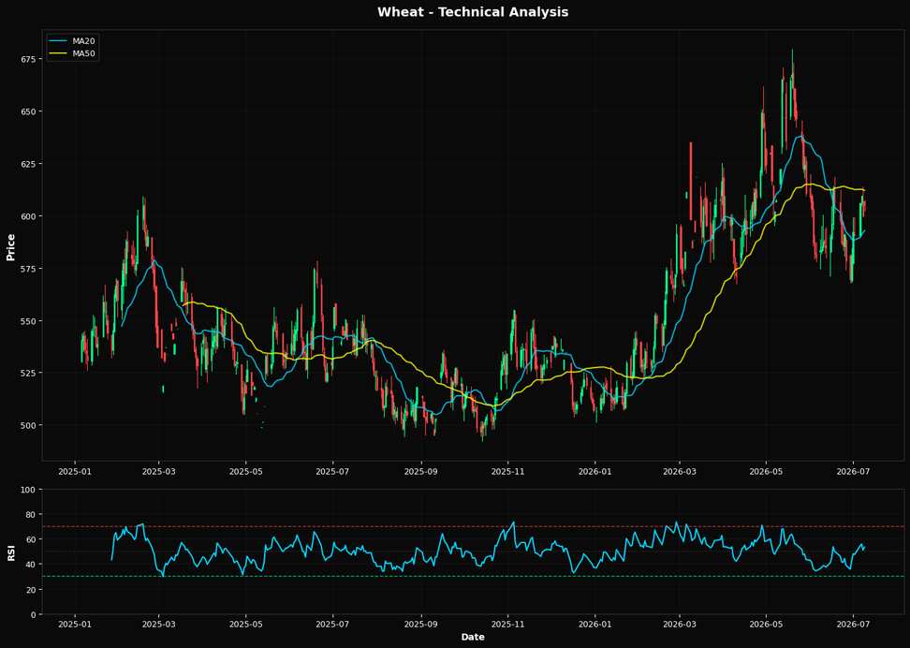Click RSI panel date label 2025-07
The height and width of the screenshot is (648, 910).
click(x=332, y=625)
